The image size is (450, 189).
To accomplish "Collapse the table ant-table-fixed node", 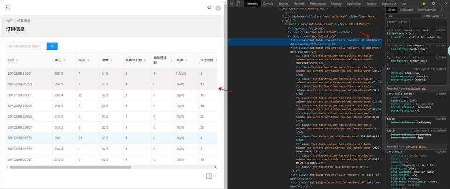I will pyautogui.click(x=286, y=24).
